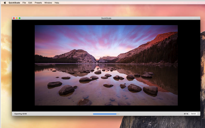Image resolution: width=205 pixels, height=128 pixels.
Task: Open the Edit menu
Action: (x=30, y=3)
